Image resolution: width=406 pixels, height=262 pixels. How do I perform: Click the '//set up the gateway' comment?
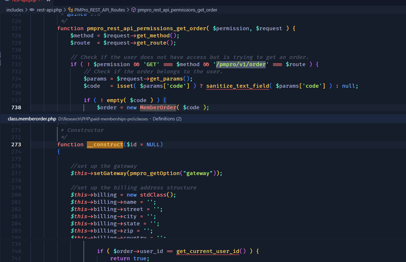coord(104,166)
